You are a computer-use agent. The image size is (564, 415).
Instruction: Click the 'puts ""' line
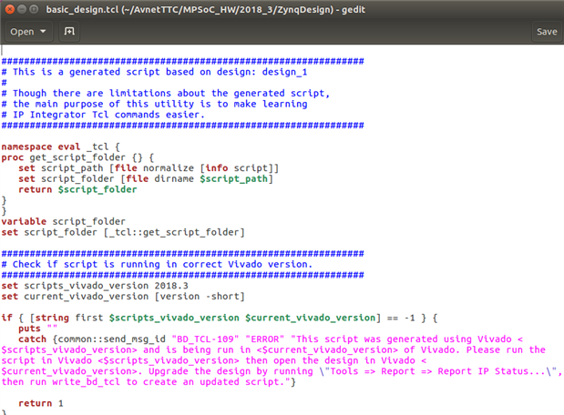coord(37,329)
